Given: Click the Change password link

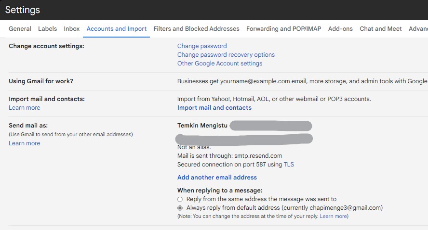Looking at the screenshot, I should tap(202, 46).
